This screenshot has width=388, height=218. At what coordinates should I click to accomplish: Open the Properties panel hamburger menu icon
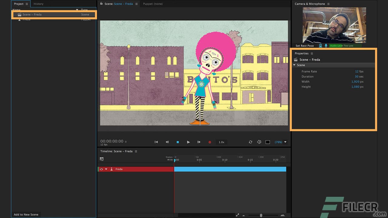(312, 53)
